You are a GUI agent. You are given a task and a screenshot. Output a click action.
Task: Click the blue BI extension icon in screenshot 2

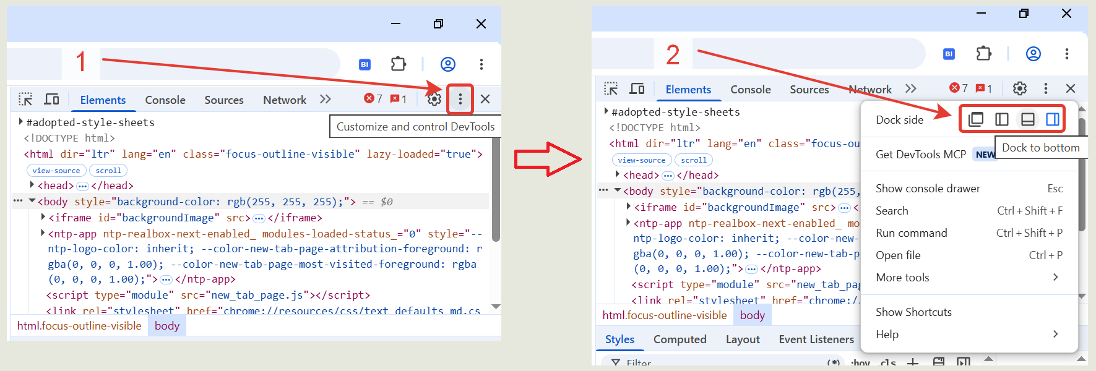949,54
